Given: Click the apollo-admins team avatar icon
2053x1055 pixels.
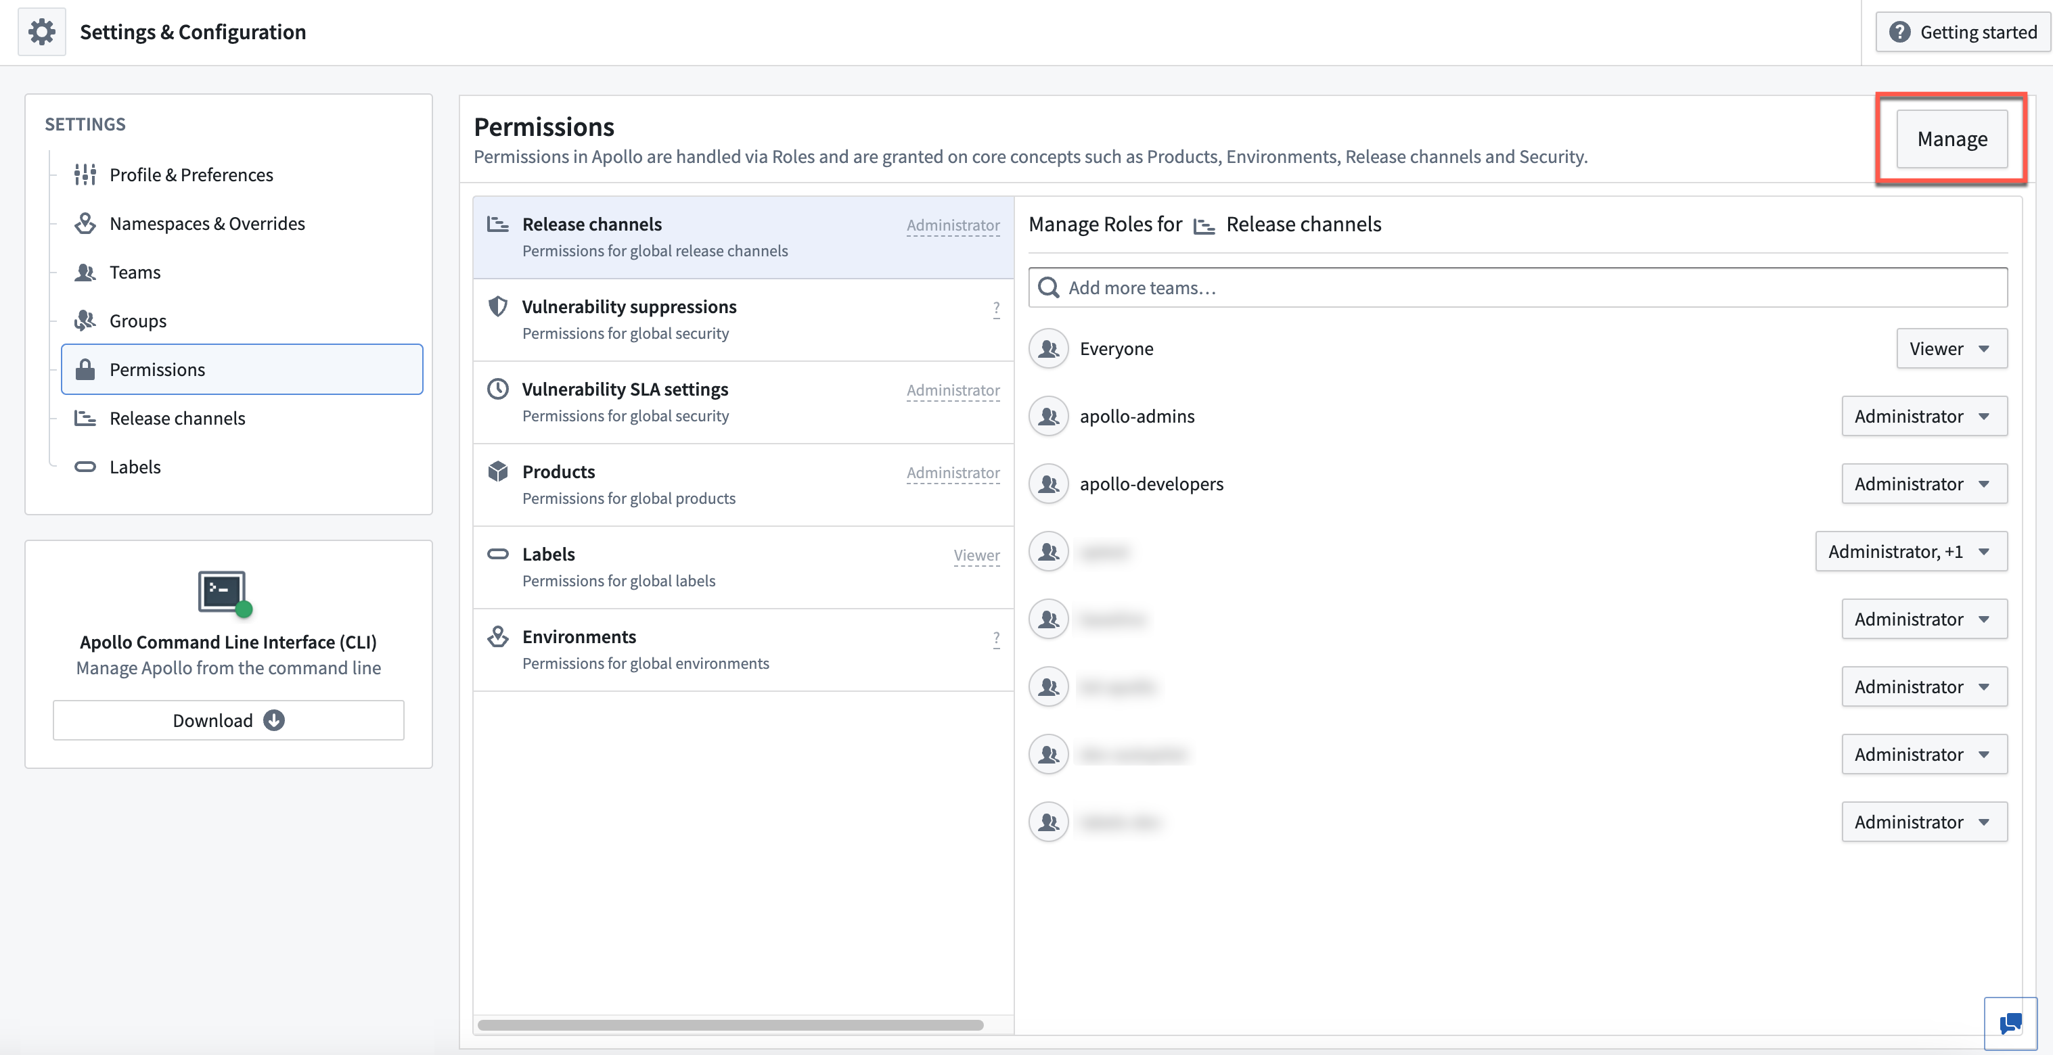Looking at the screenshot, I should tap(1049, 417).
